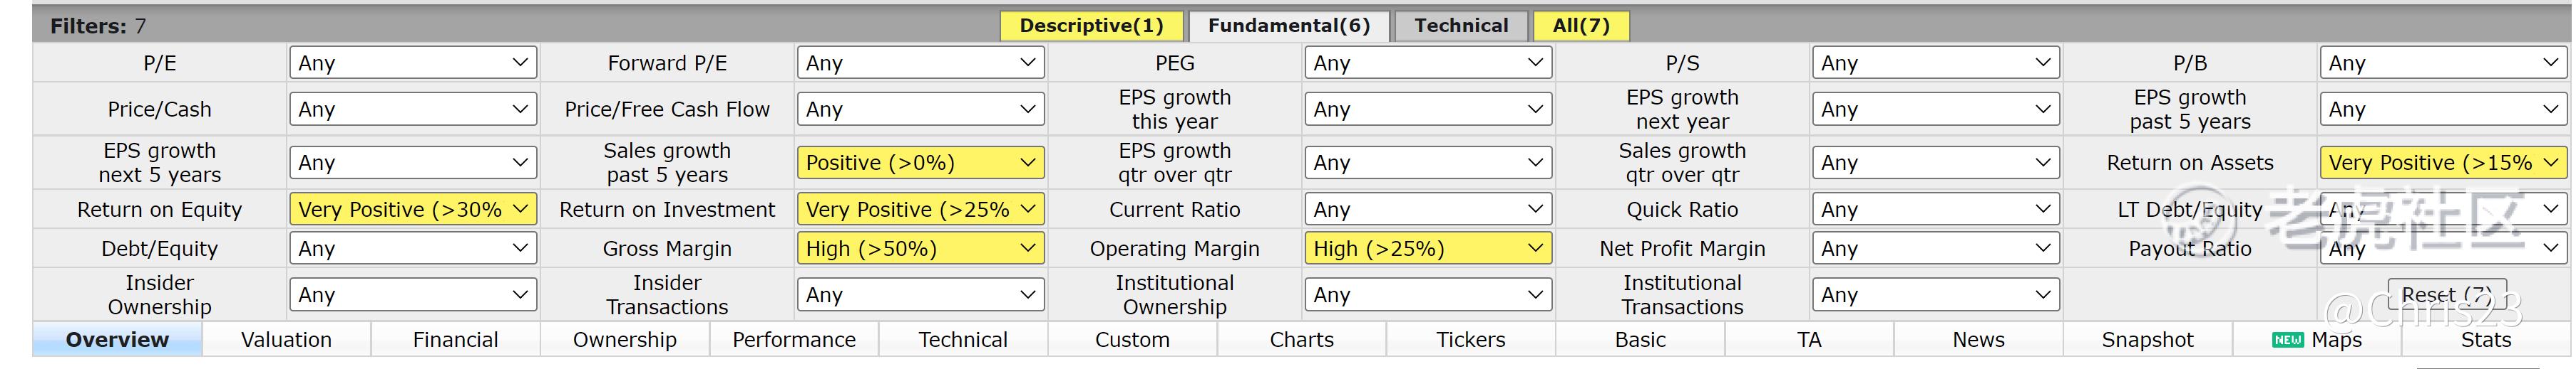
Task: Open the P/E filter dropdown
Action: 412,63
